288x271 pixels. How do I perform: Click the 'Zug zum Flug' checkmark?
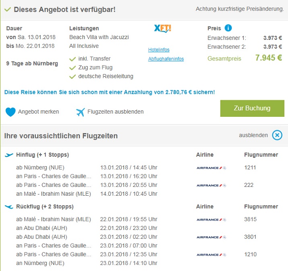(72, 68)
